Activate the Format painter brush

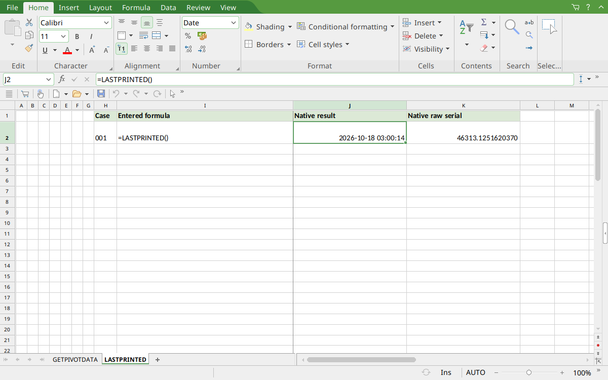[x=29, y=48]
